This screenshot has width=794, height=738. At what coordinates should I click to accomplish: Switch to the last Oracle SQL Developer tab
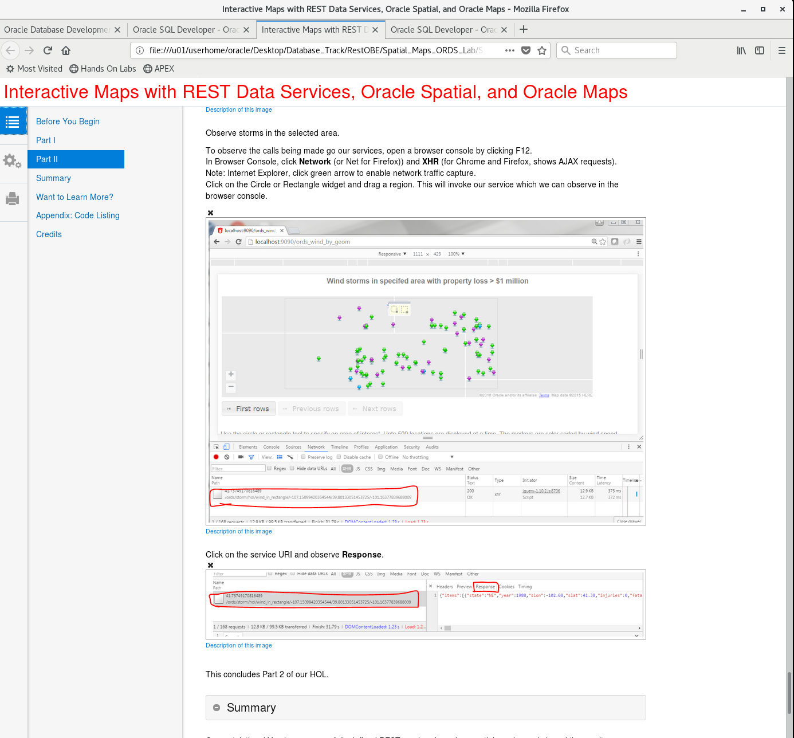[443, 30]
